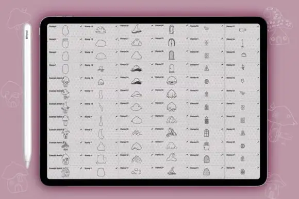Pick Stamp 8 crescent curved stem
Viewport: 299px width, 199px height.
click(101, 134)
